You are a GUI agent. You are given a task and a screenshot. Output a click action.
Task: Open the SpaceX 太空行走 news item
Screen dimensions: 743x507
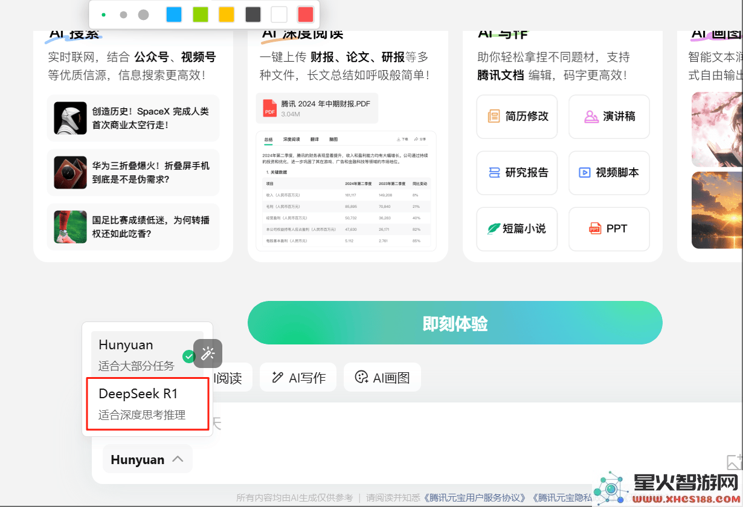click(x=133, y=118)
